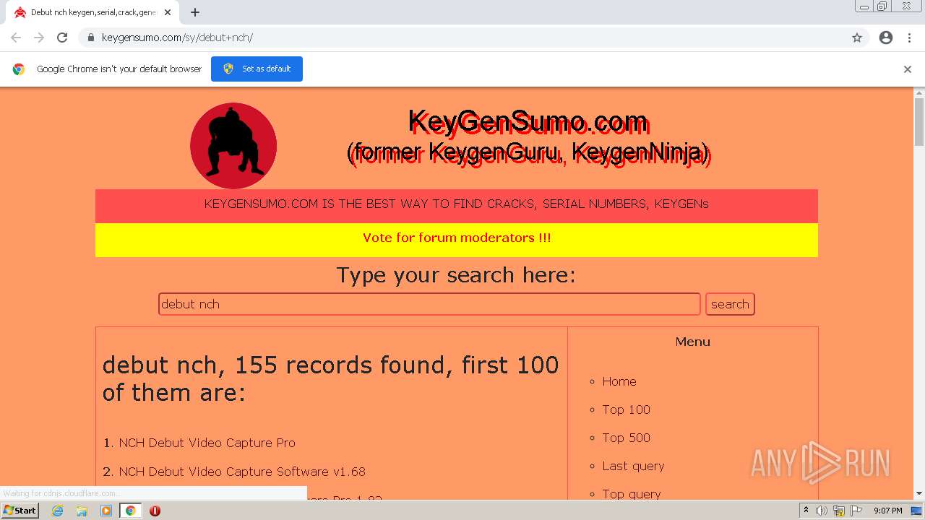Open Top query menu entry
The height and width of the screenshot is (520, 925).
(632, 494)
